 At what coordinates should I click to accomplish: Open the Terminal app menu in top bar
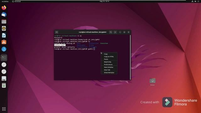click(16, 1)
